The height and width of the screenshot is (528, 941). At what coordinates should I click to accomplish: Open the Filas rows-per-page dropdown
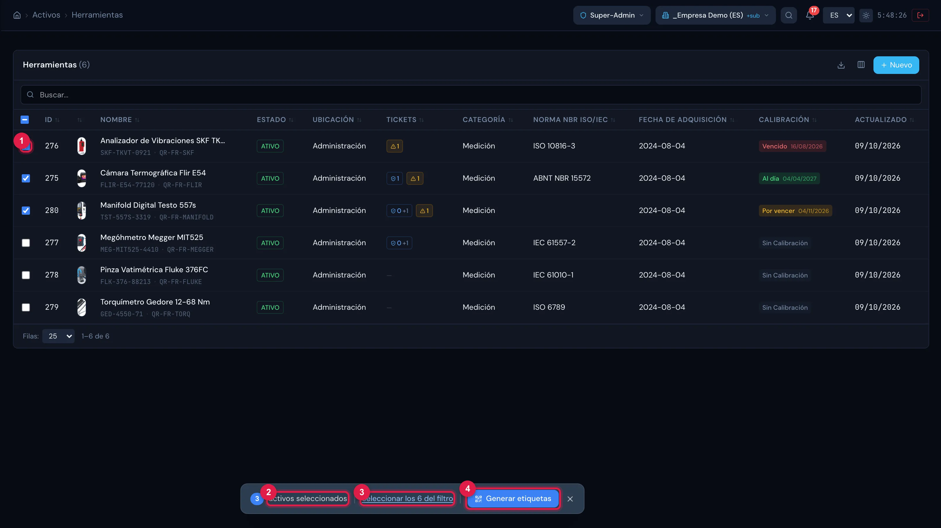tap(58, 336)
